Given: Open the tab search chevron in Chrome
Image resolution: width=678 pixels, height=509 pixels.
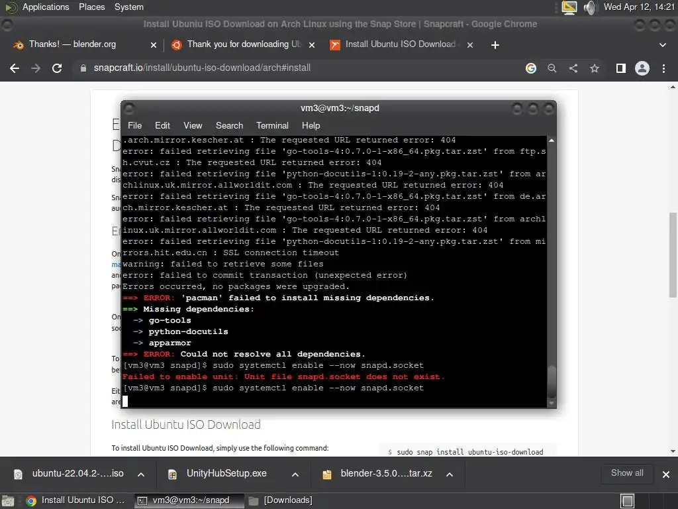Looking at the screenshot, I should pos(662,45).
